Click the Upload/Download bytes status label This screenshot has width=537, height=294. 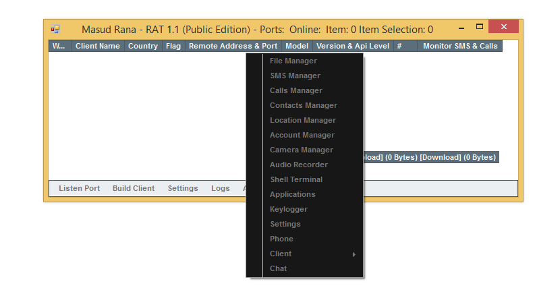coord(430,157)
